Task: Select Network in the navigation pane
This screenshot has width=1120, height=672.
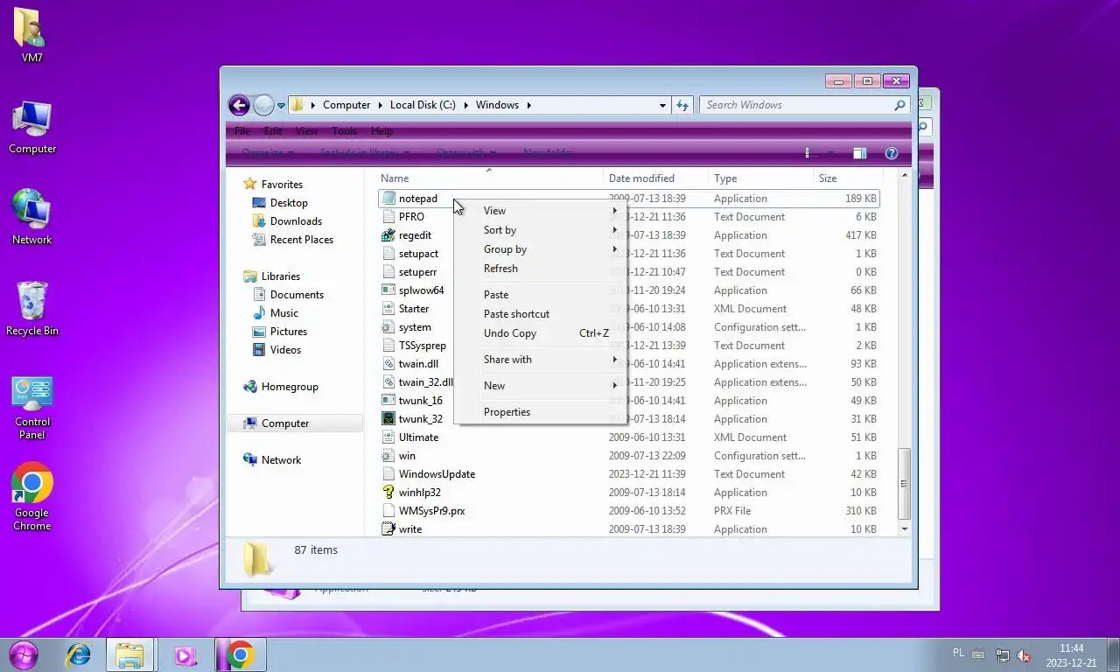Action: [272, 460]
